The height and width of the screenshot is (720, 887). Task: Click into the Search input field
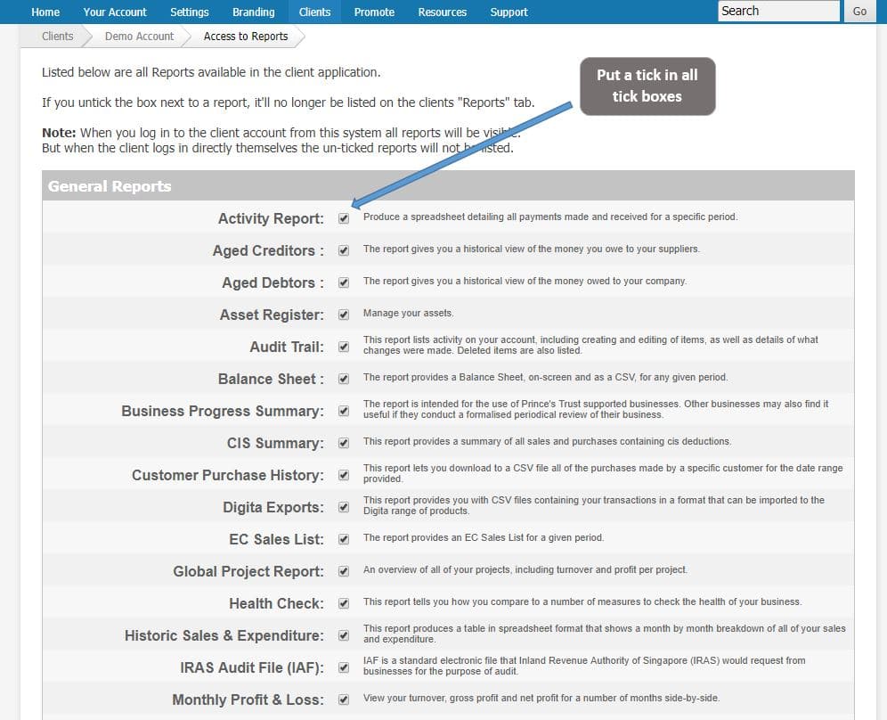777,11
